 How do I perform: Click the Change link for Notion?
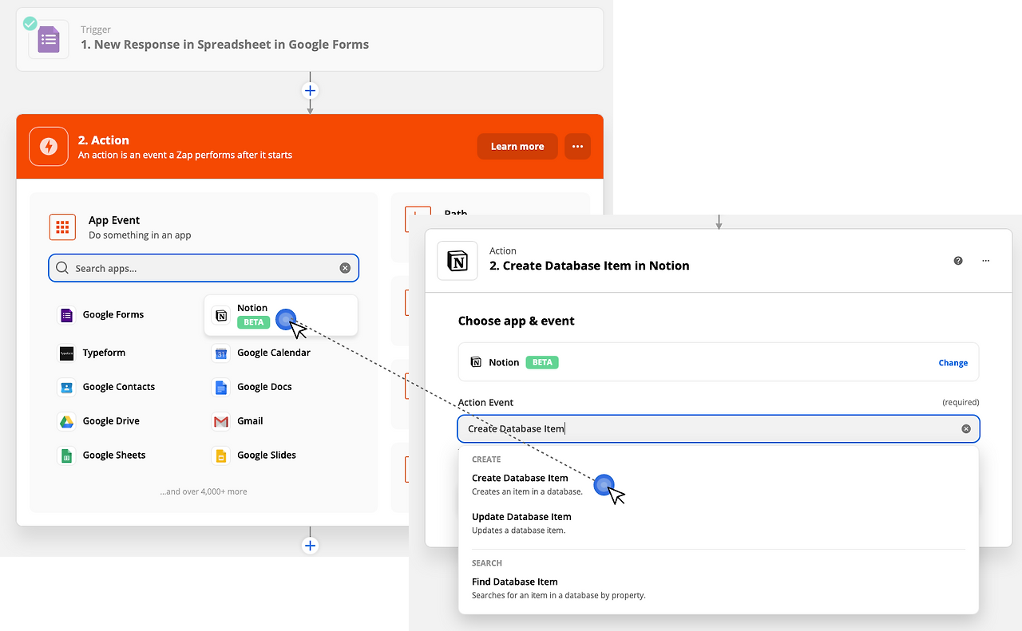tap(953, 363)
